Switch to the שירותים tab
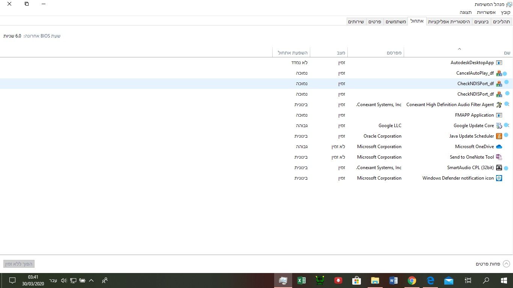The width and height of the screenshot is (513, 288). pyautogui.click(x=356, y=22)
